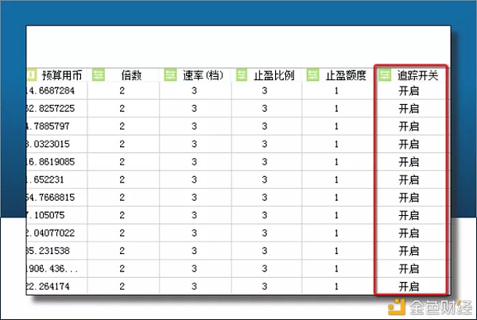Click 止盈额度 value 1 in 22.264174 row
This screenshot has width=477, height=320.
[x=336, y=287]
